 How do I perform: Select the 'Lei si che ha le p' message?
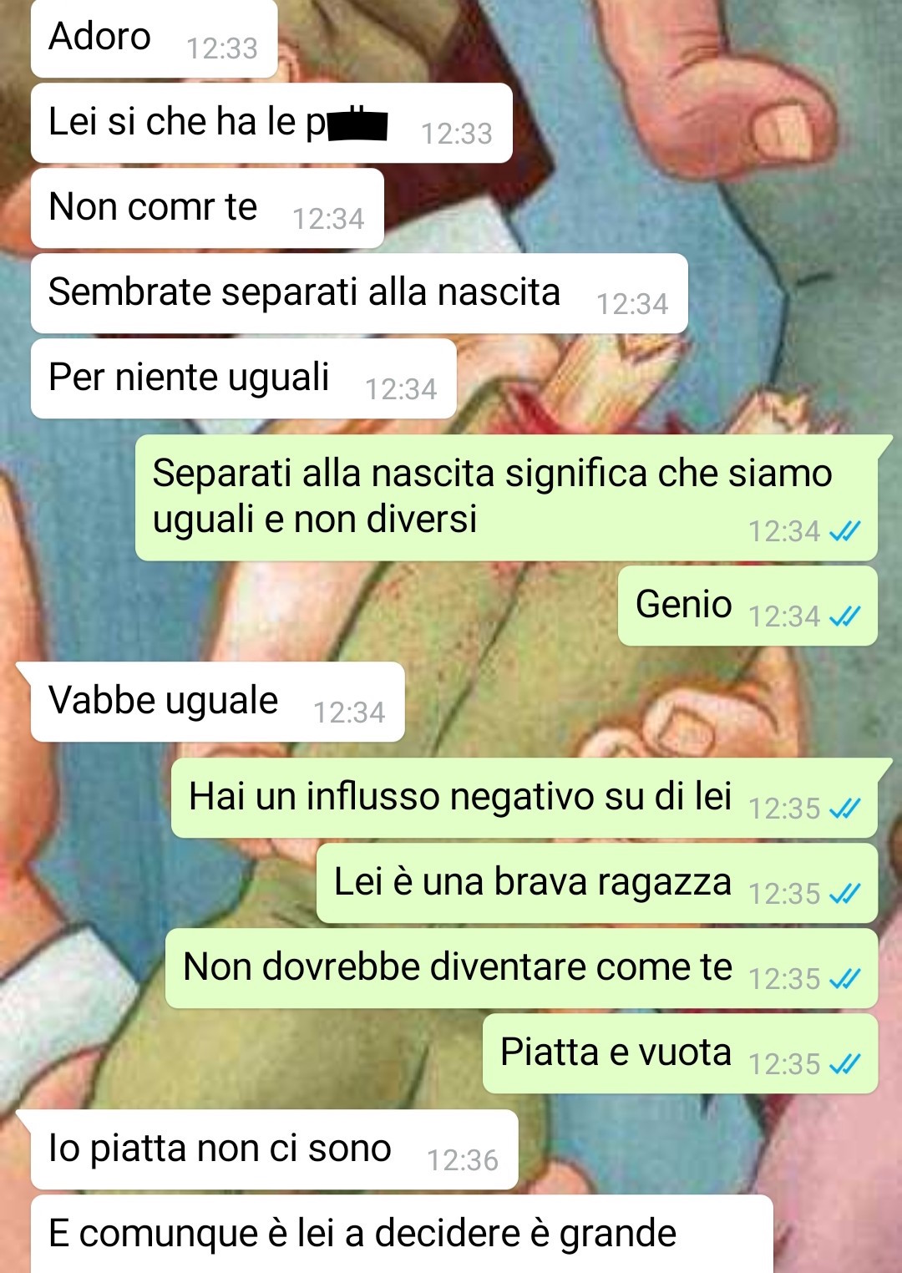tap(271, 123)
